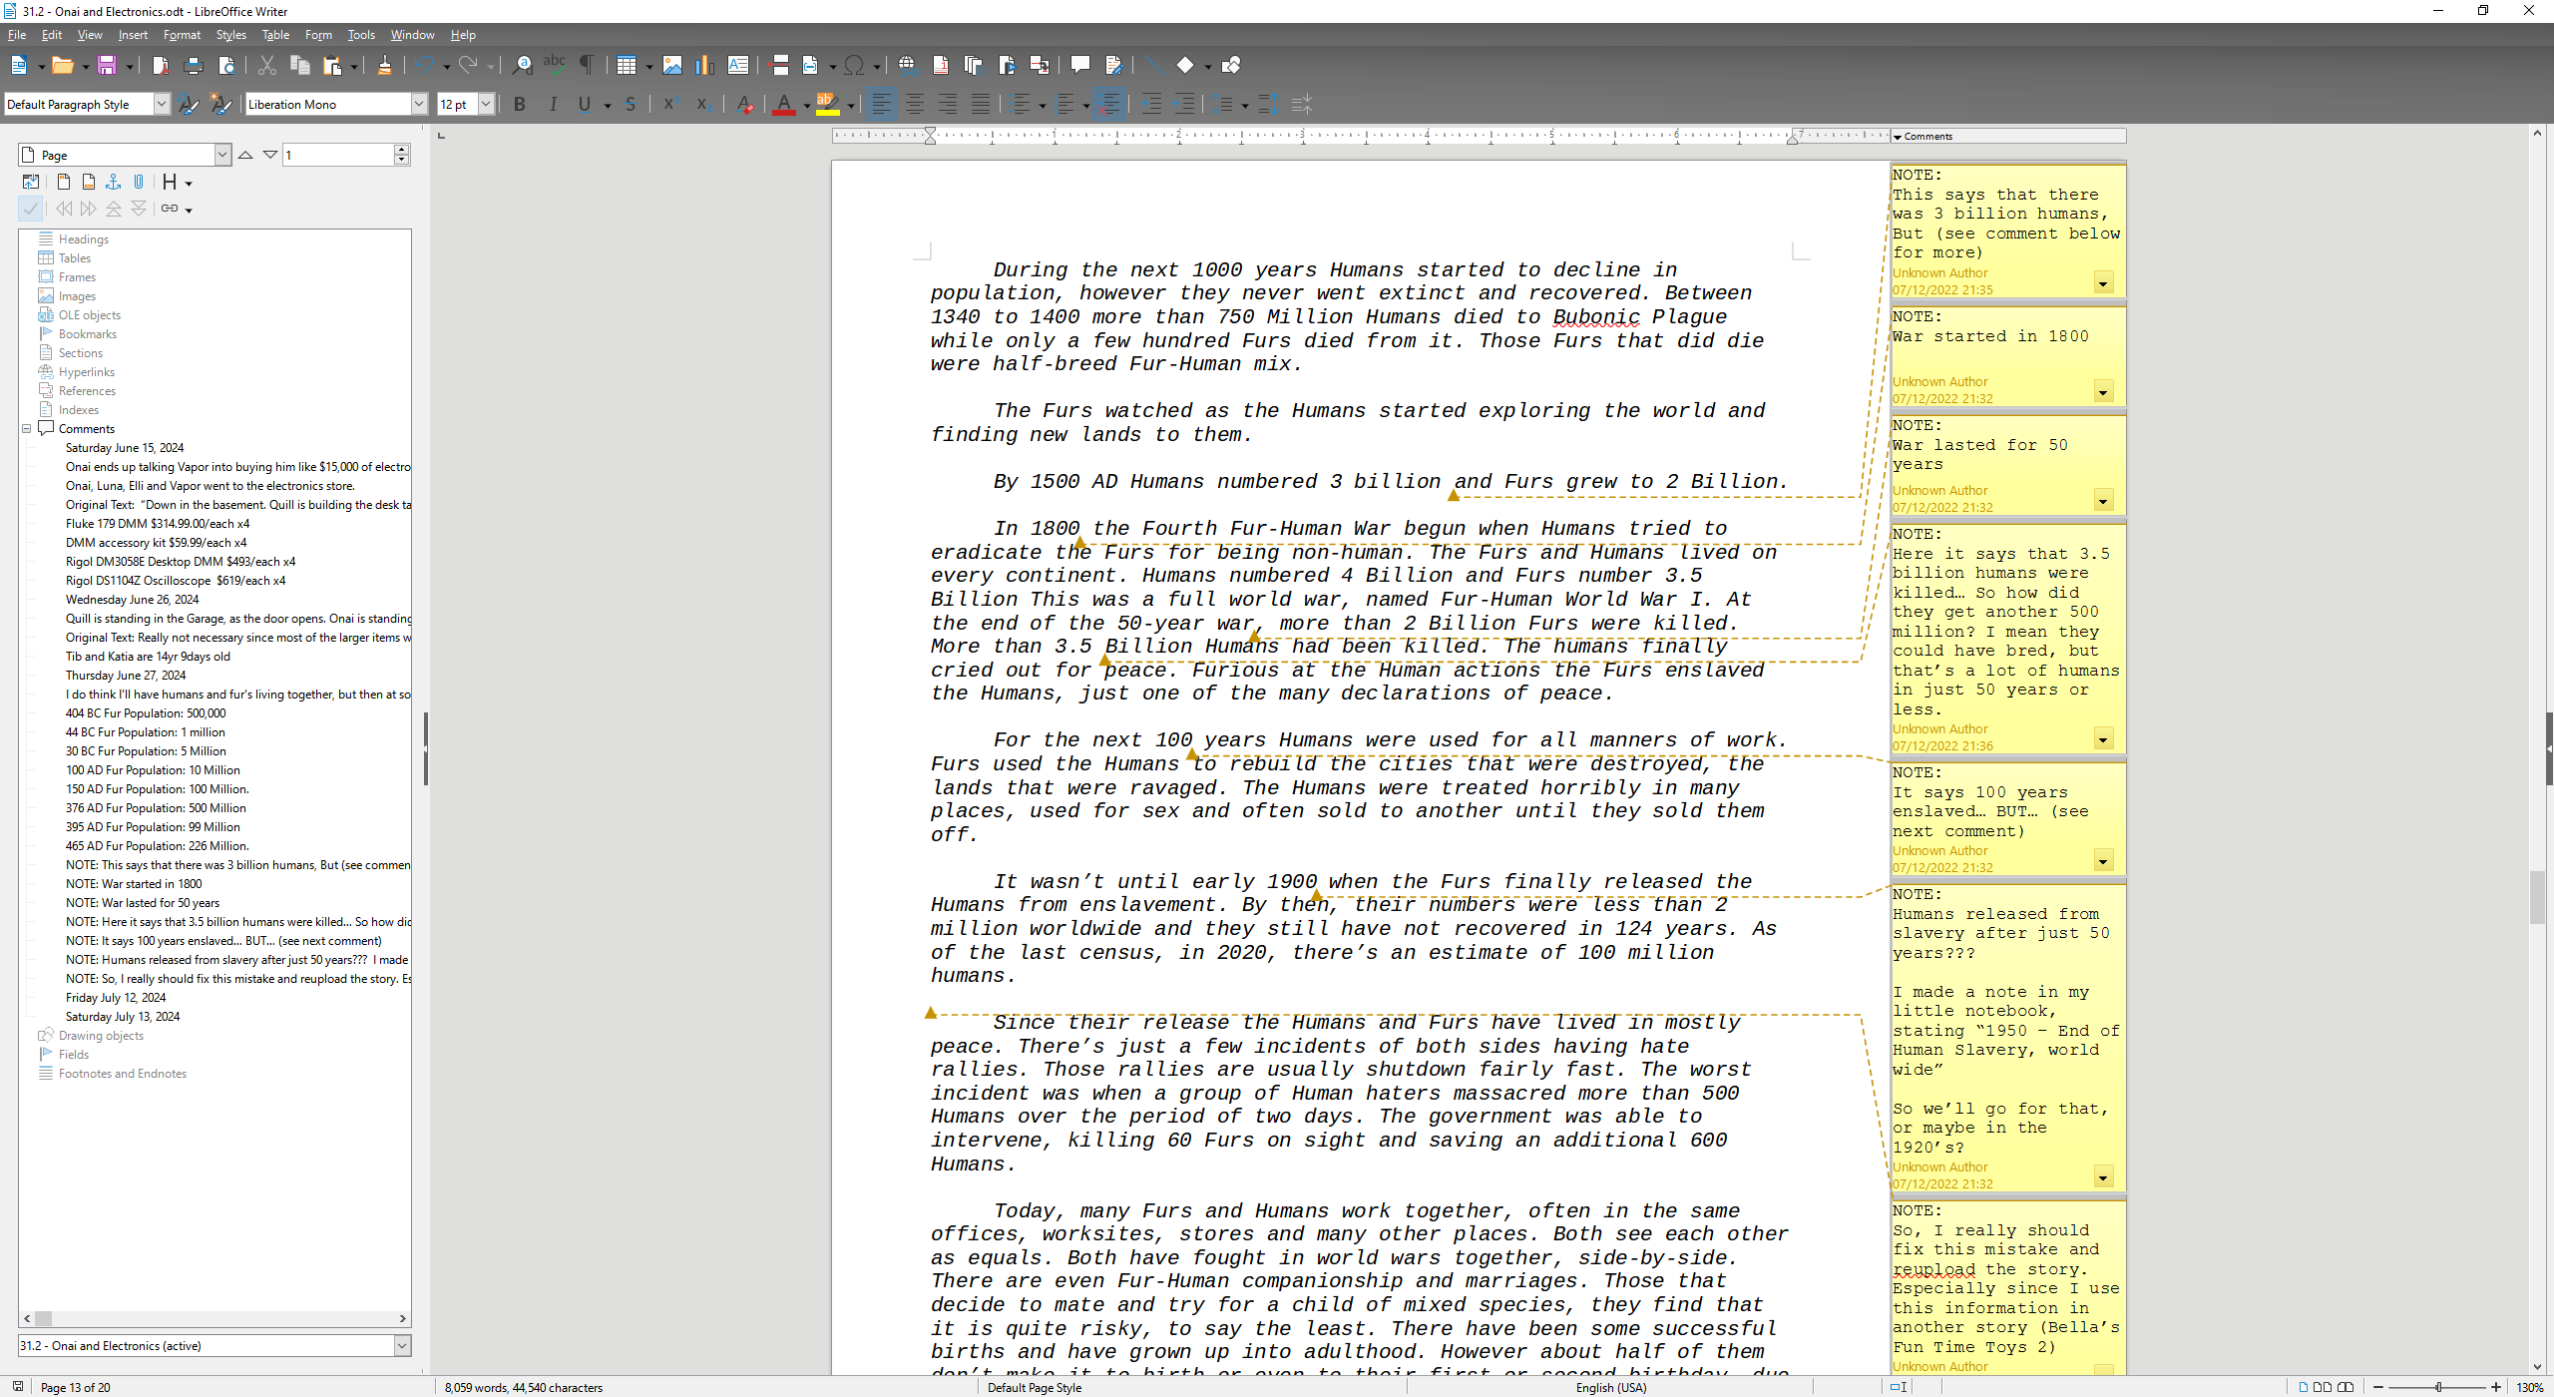Toggle formatting marks pilcrow icon
The image size is (2554, 1397).
[587, 66]
